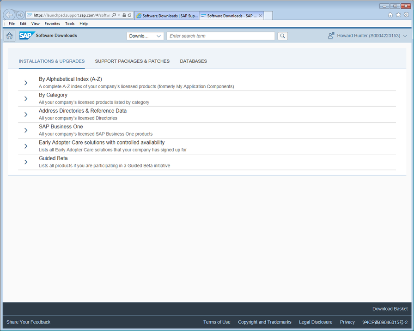Open browser settings gear icon
This screenshot has width=414, height=331.
point(406,15)
